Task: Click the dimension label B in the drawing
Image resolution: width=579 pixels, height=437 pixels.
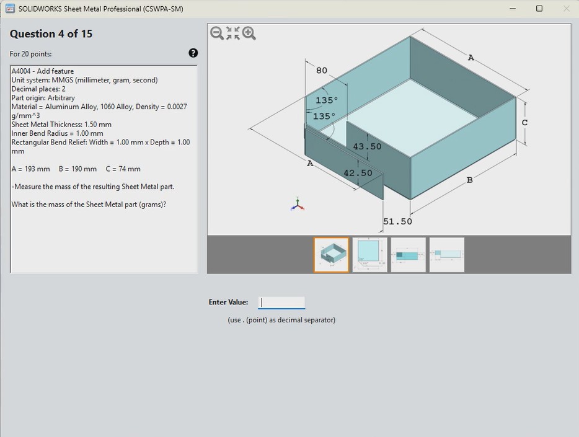Action: click(x=470, y=180)
